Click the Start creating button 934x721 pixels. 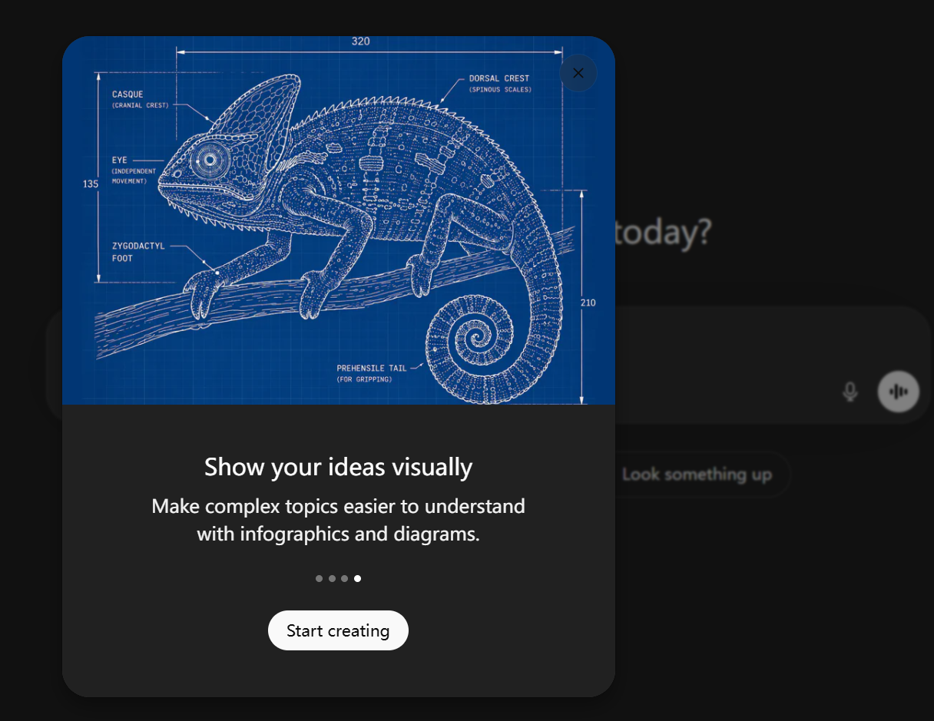click(338, 630)
